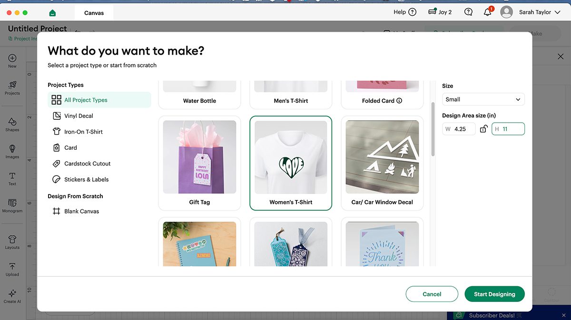Screen dimensions: 571x320
Task: Click the All Project Types grid icon
Action: [56, 100]
